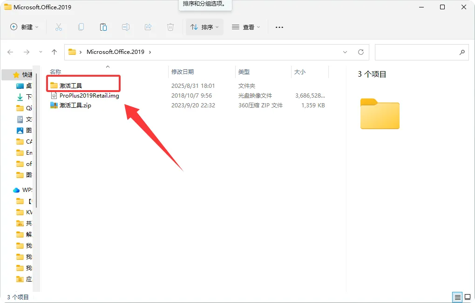The image size is (475, 303).
Task: Select the 激活工具 folder
Action: [x=71, y=86]
